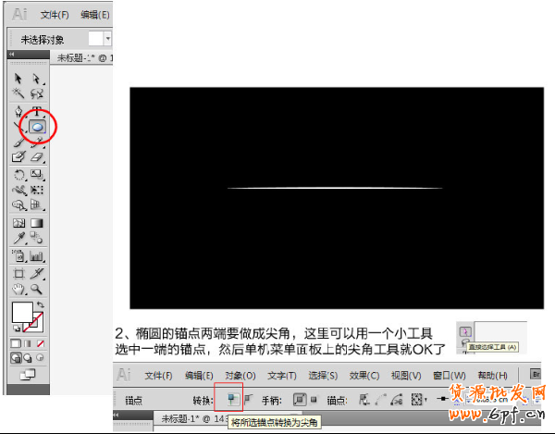
Task: Switch to the 未标题-1 document tab at top
Action: pos(84,57)
